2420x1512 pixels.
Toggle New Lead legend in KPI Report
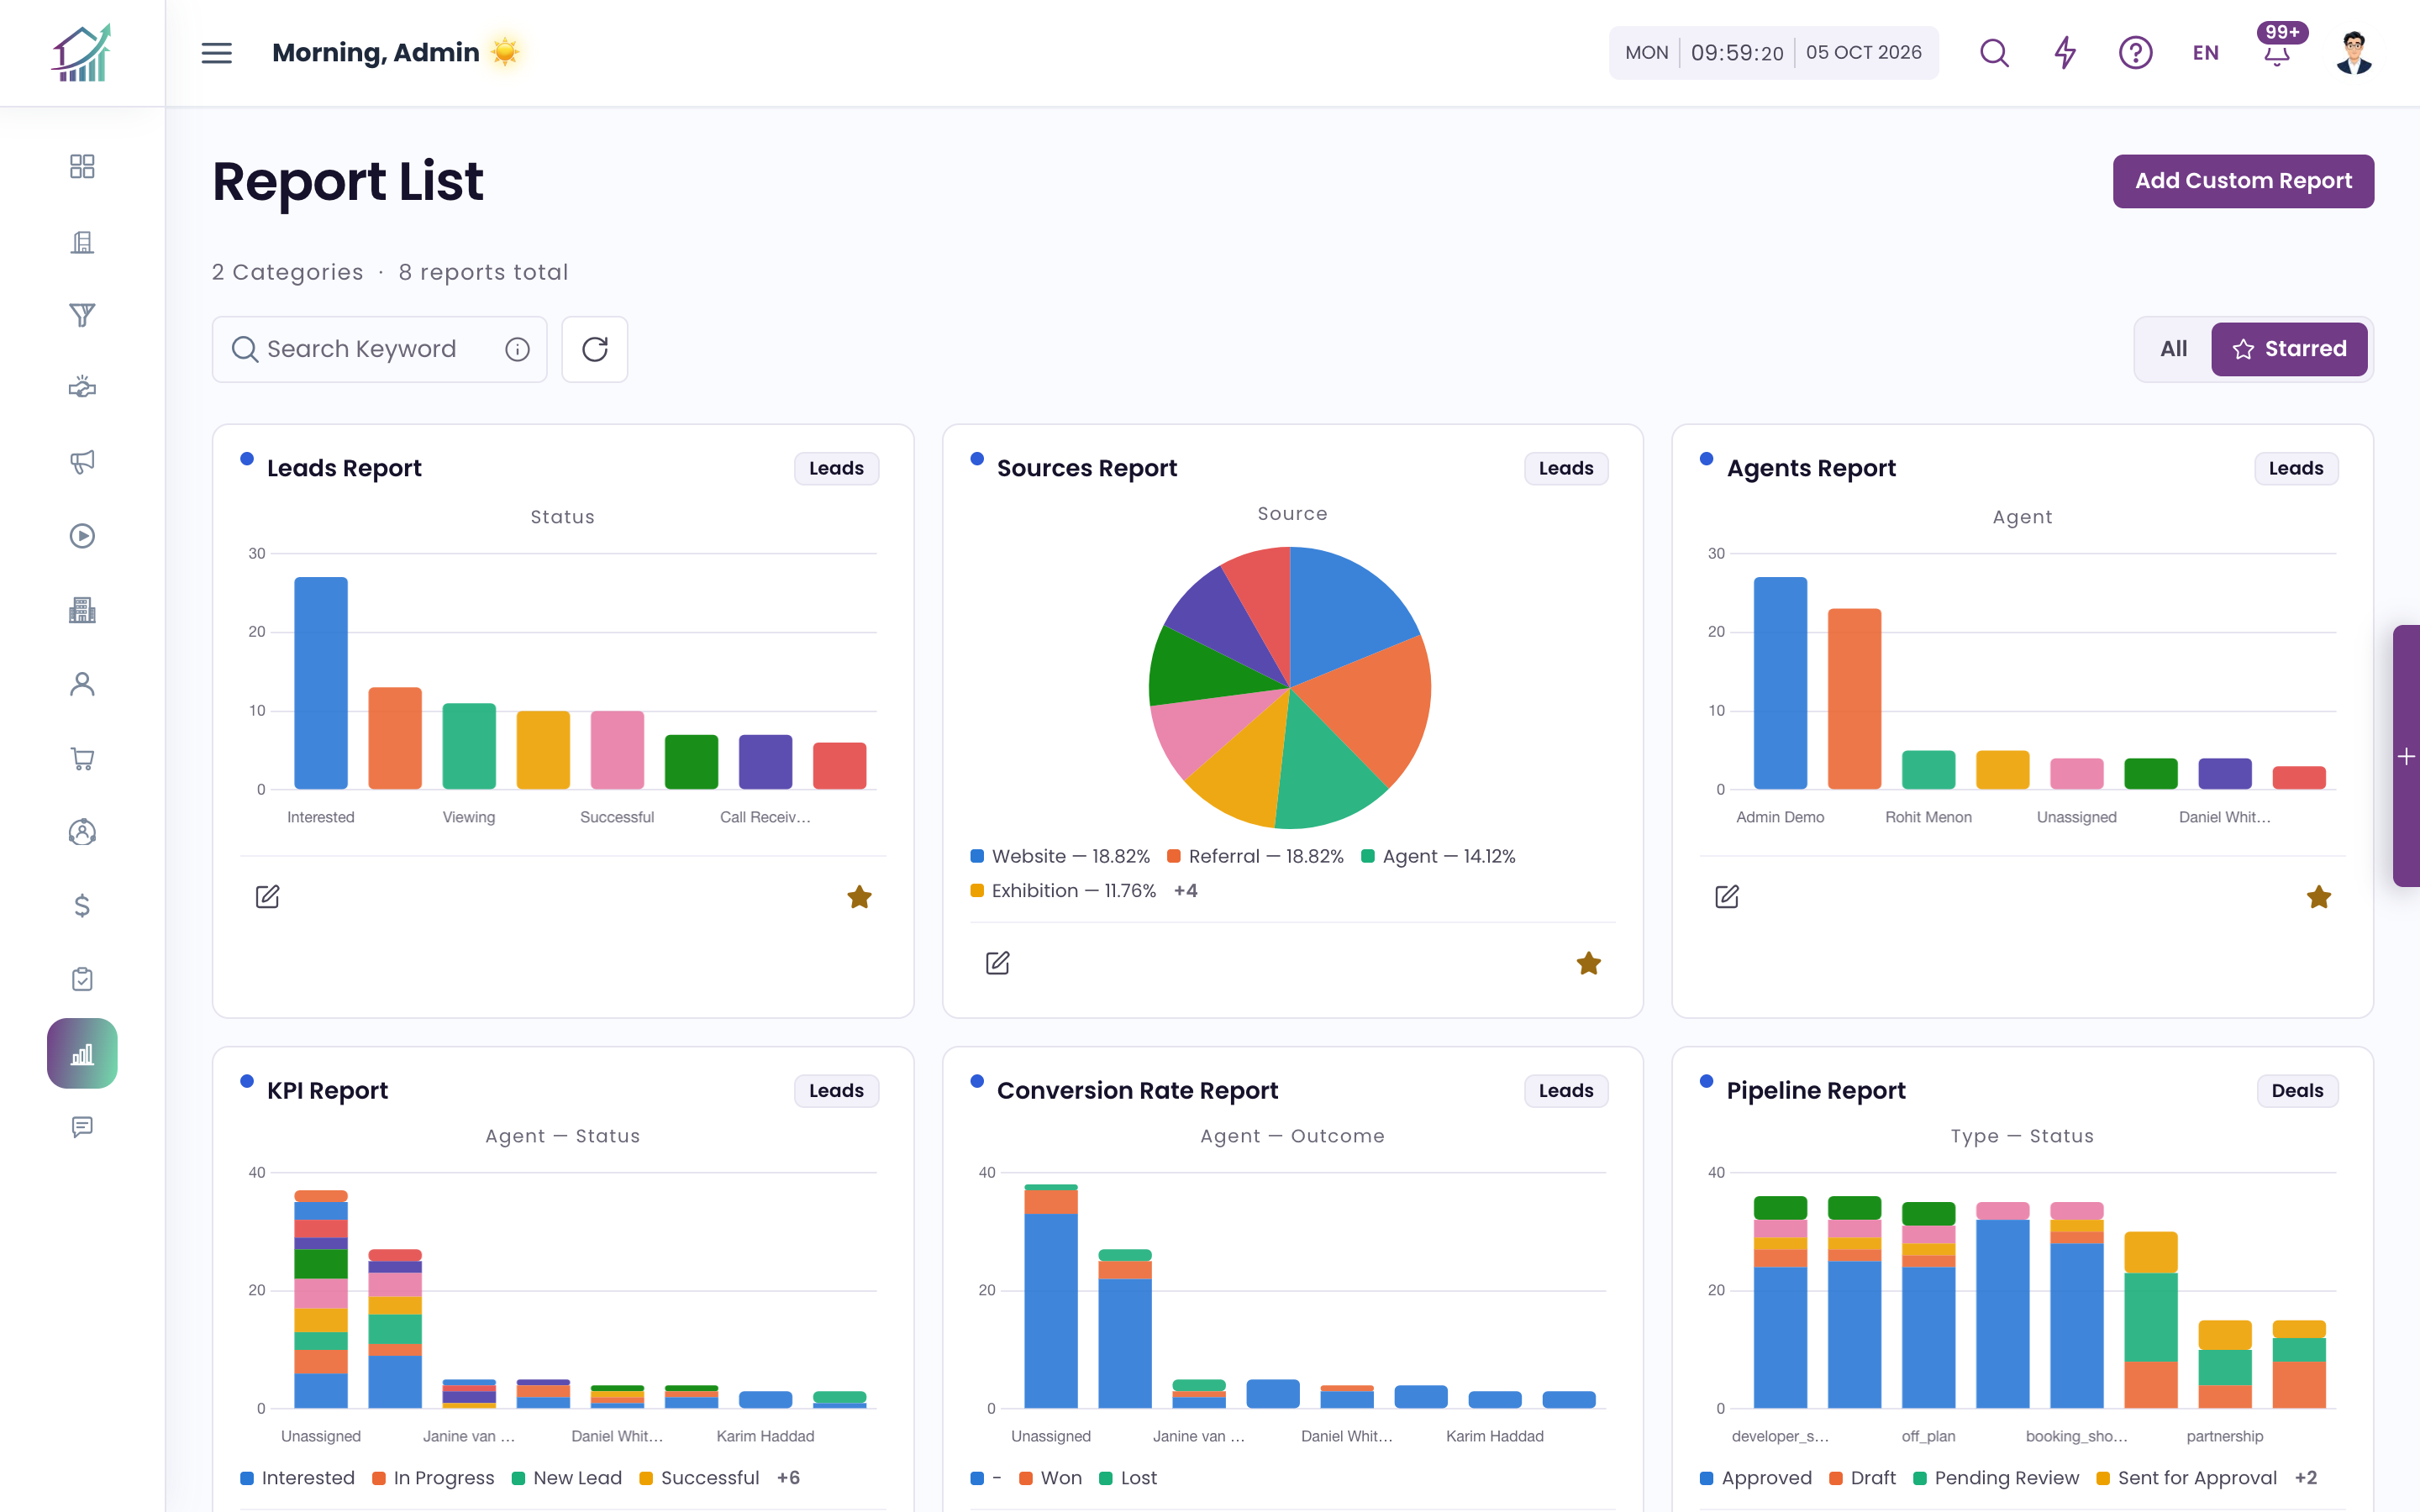[x=567, y=1477]
